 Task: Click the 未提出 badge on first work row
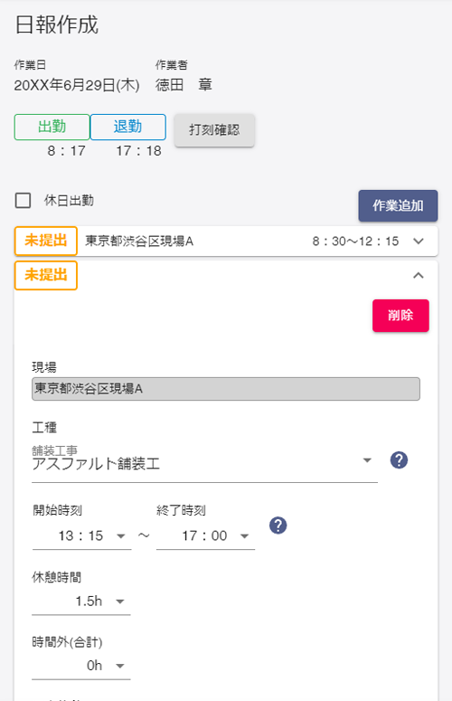(46, 241)
